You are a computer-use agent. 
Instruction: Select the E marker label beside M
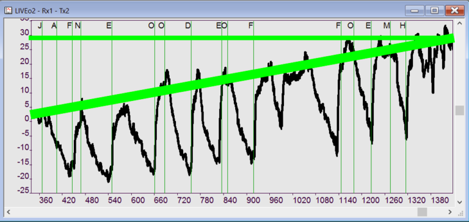[x=368, y=26]
